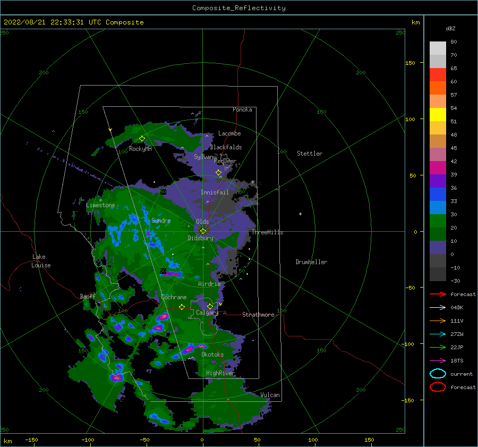The image size is (478, 447).
Task: Select the cyan 27ZW arrow legend icon
Action: tap(438, 334)
